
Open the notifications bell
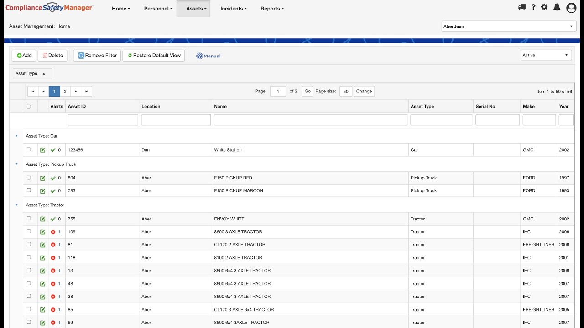pyautogui.click(x=557, y=7)
